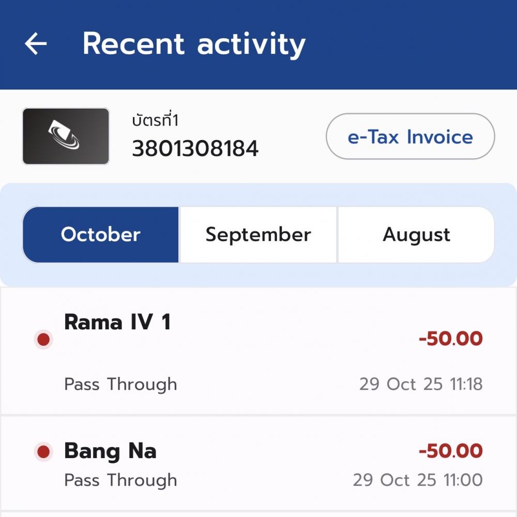The image size is (517, 517).
Task: Click Pass Through under Bang Na
Action: tap(120, 480)
